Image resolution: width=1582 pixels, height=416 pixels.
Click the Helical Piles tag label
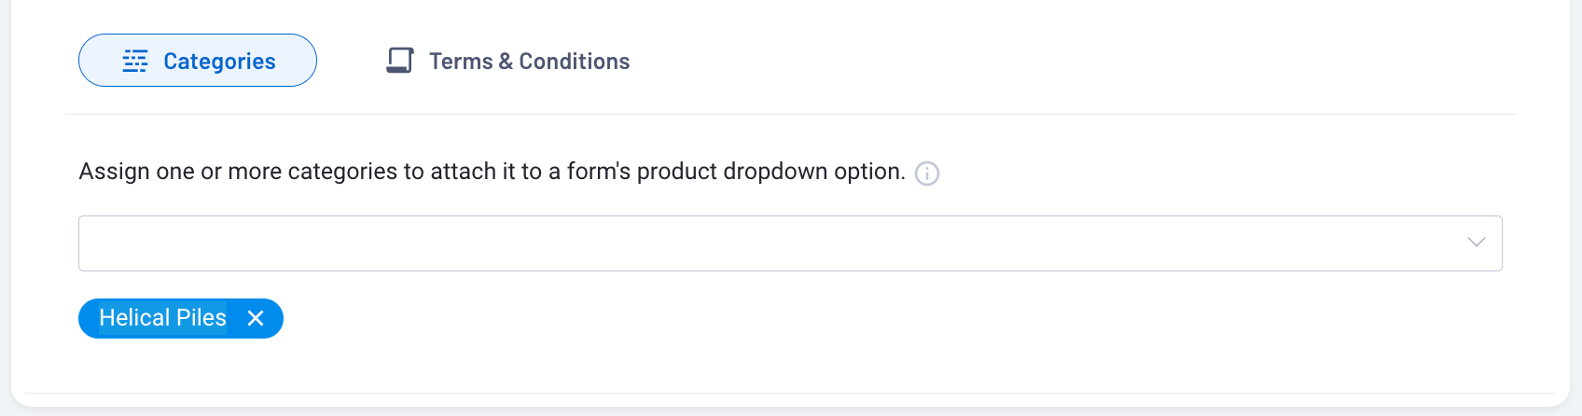(x=162, y=318)
